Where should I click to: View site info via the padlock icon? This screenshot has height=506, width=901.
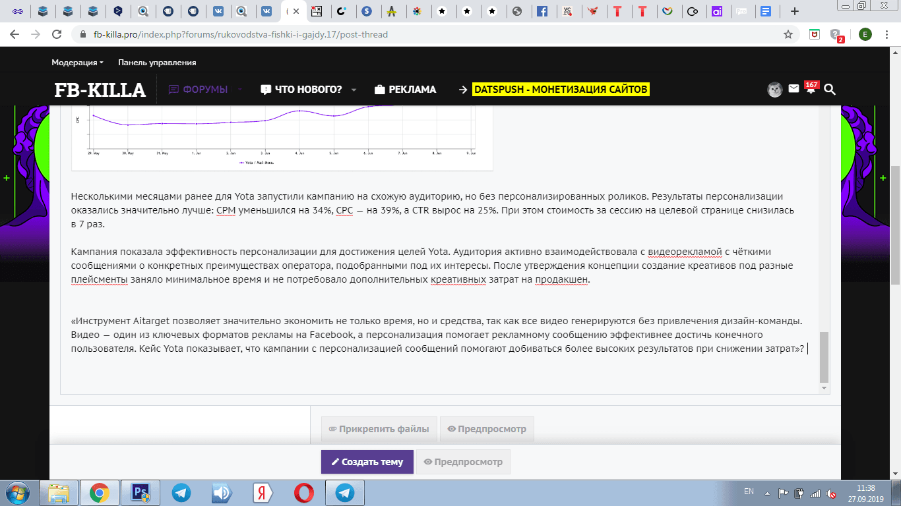(83, 34)
